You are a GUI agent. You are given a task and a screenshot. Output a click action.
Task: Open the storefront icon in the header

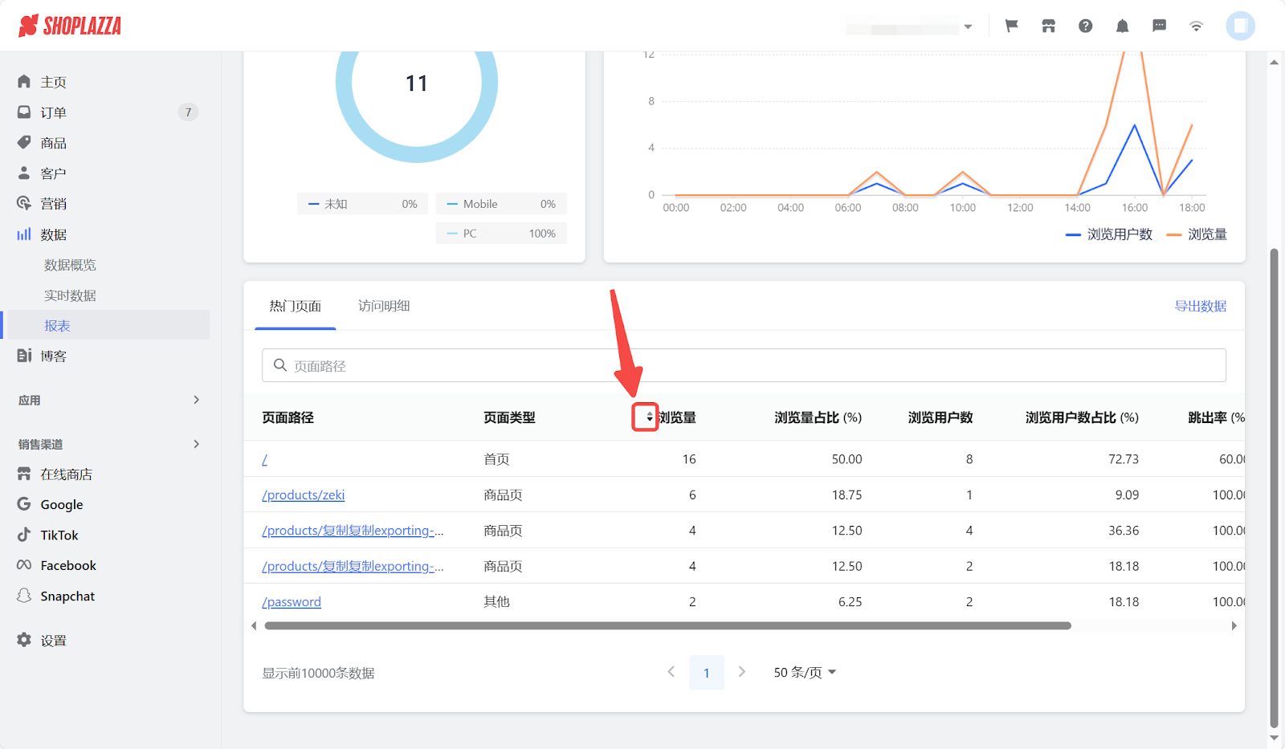point(1049,26)
